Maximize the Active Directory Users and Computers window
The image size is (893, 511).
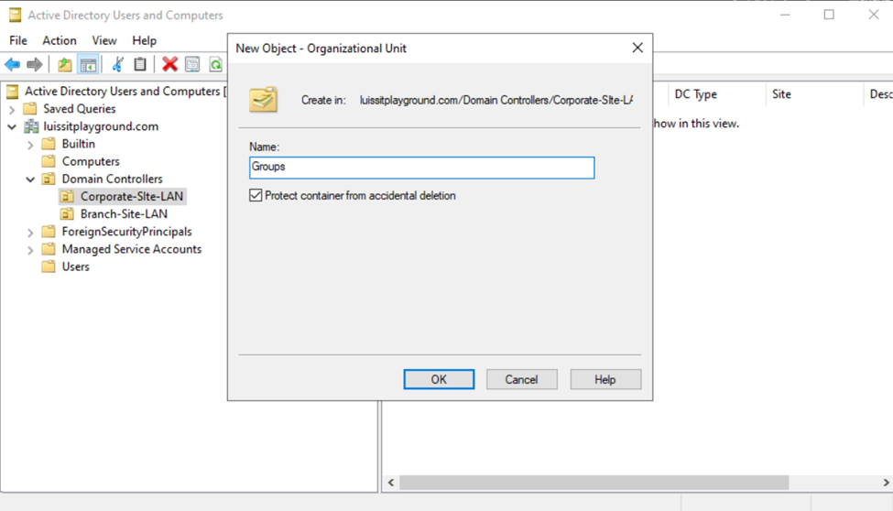point(829,15)
